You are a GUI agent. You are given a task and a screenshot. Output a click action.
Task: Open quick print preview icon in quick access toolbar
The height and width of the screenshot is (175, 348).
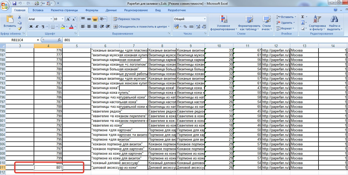(37, 3)
